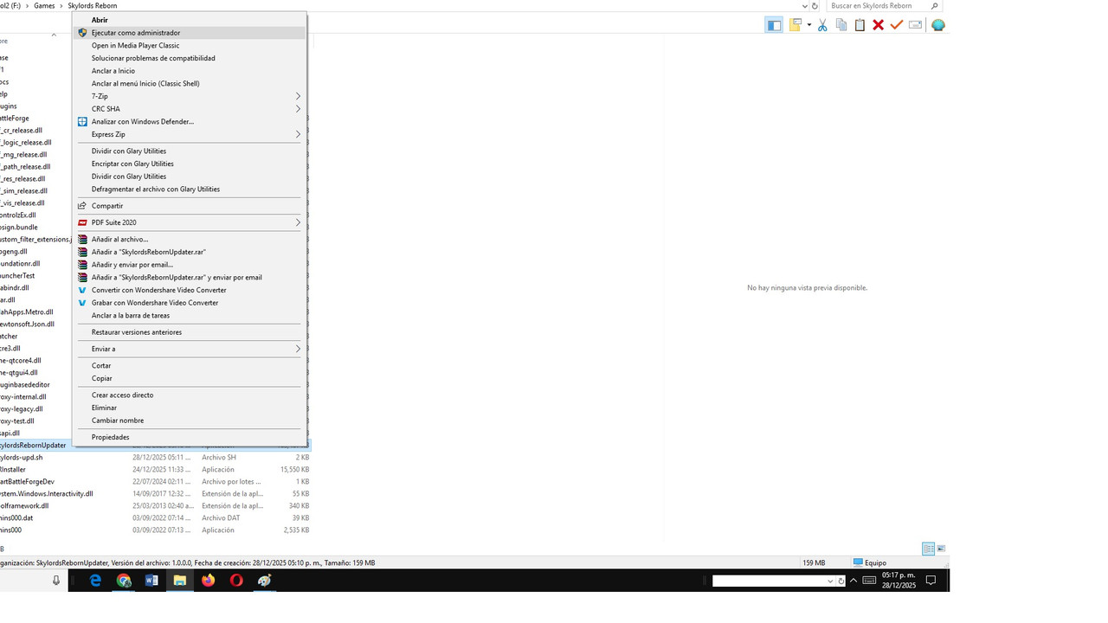Viewport: 1108px width, 623px height.
Task: Choose 'Abrir' from the context menu
Action: (189, 20)
